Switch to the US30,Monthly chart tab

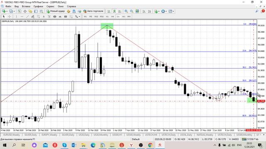101,135
